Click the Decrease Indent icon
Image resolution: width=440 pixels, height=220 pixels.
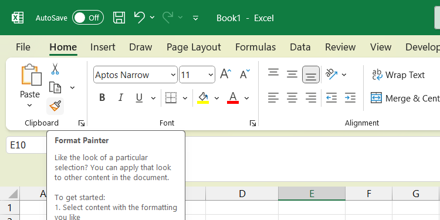(x=331, y=97)
